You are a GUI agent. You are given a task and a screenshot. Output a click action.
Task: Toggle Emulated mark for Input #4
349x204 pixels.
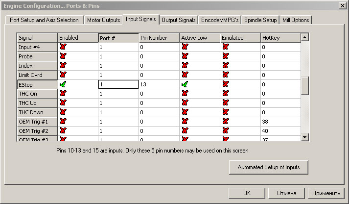(x=226, y=47)
